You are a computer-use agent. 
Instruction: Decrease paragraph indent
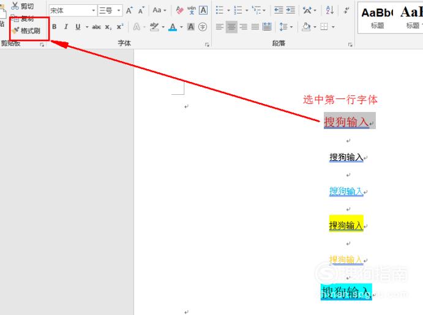coord(279,10)
